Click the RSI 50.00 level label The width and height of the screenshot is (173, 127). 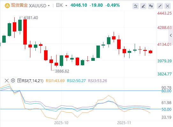[166, 109]
